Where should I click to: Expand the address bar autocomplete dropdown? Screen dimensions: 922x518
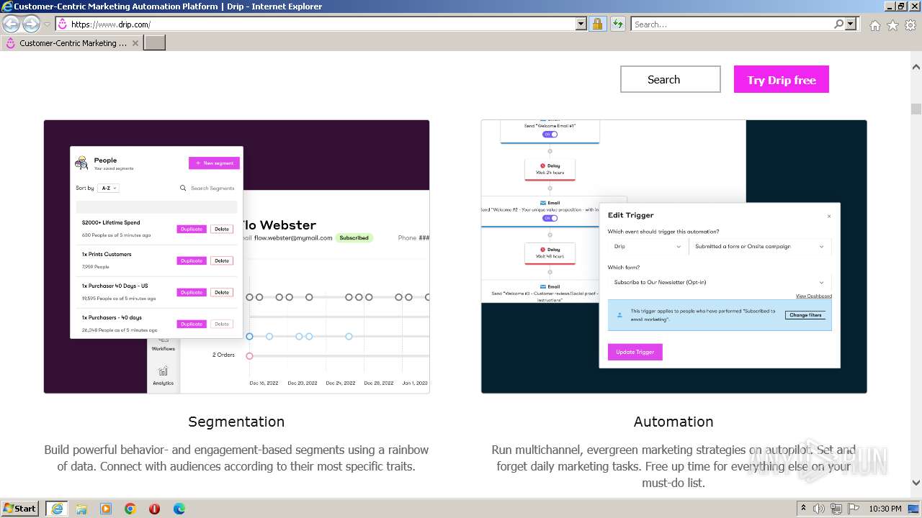pyautogui.click(x=581, y=24)
